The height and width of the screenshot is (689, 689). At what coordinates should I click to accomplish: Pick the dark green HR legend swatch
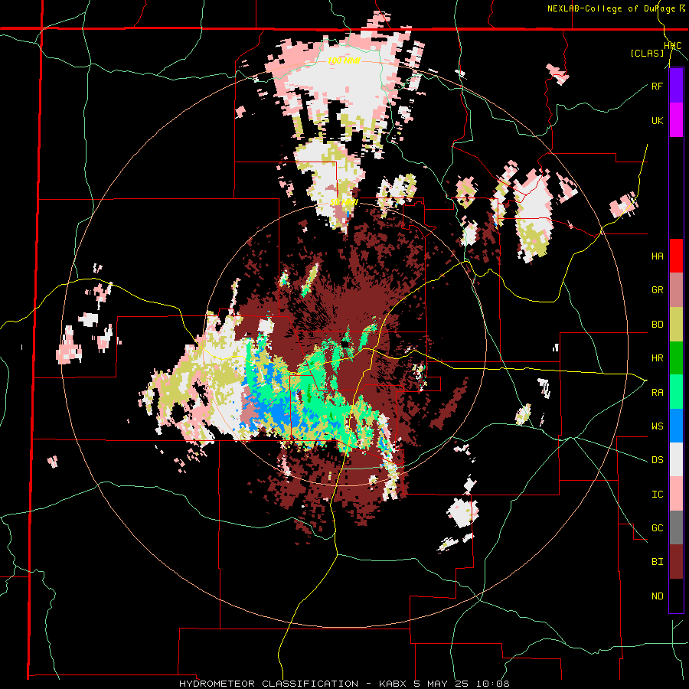coord(676,358)
